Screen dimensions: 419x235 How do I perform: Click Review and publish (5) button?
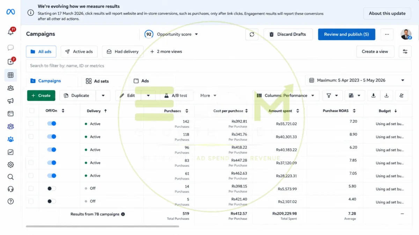[x=346, y=34]
